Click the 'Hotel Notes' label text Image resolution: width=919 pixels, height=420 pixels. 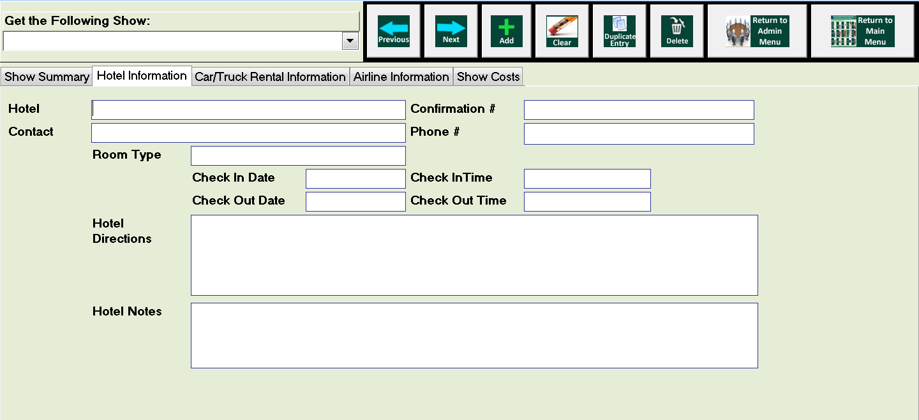tap(127, 311)
